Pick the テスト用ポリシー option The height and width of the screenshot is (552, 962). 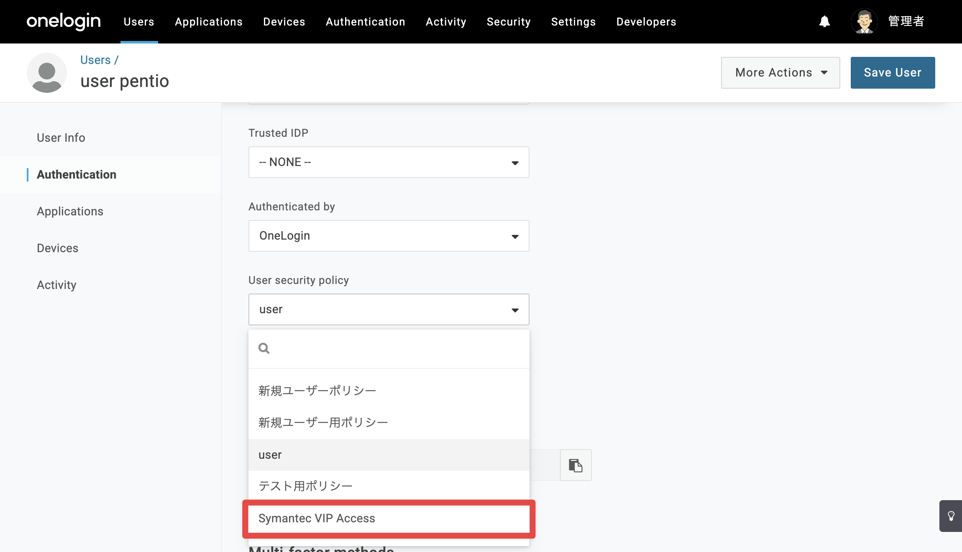pos(389,486)
